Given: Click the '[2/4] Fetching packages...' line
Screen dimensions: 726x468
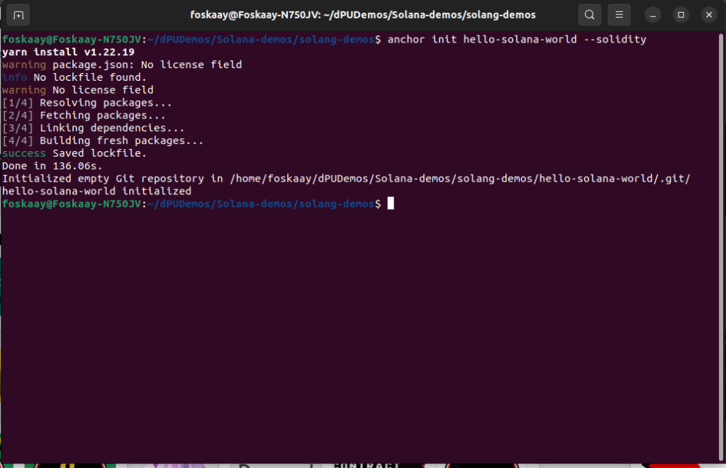Looking at the screenshot, I should [84, 116].
